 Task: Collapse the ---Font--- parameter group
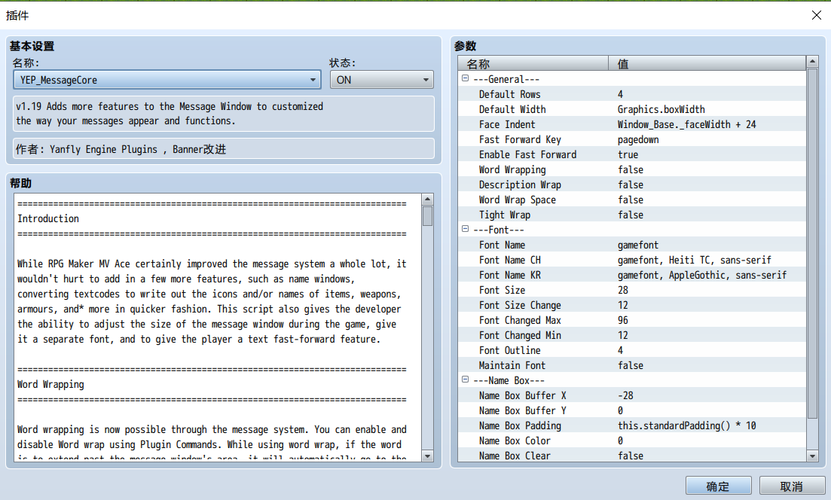(x=465, y=229)
